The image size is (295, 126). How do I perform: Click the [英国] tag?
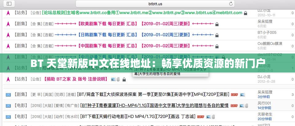[x=48, y=95]
